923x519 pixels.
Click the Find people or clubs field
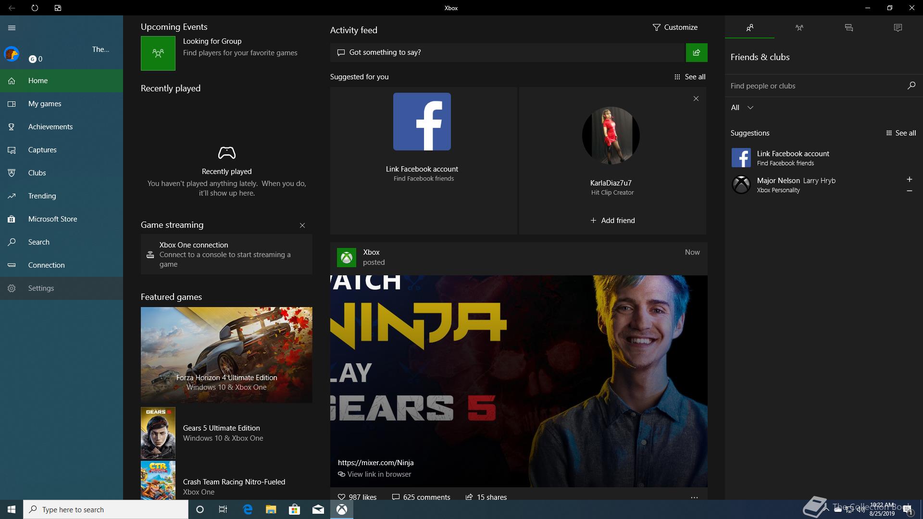816,86
